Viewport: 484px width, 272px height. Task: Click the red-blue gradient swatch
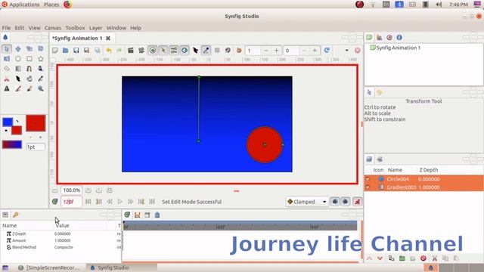click(x=12, y=144)
